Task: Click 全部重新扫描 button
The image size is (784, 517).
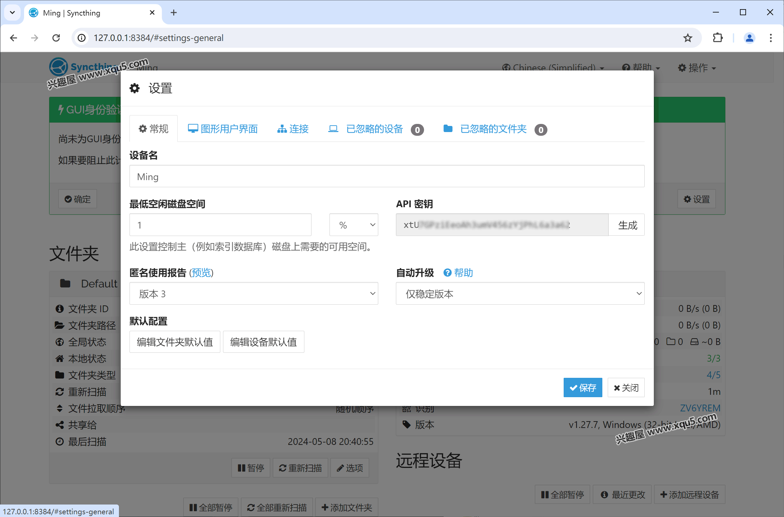Action: coord(277,508)
